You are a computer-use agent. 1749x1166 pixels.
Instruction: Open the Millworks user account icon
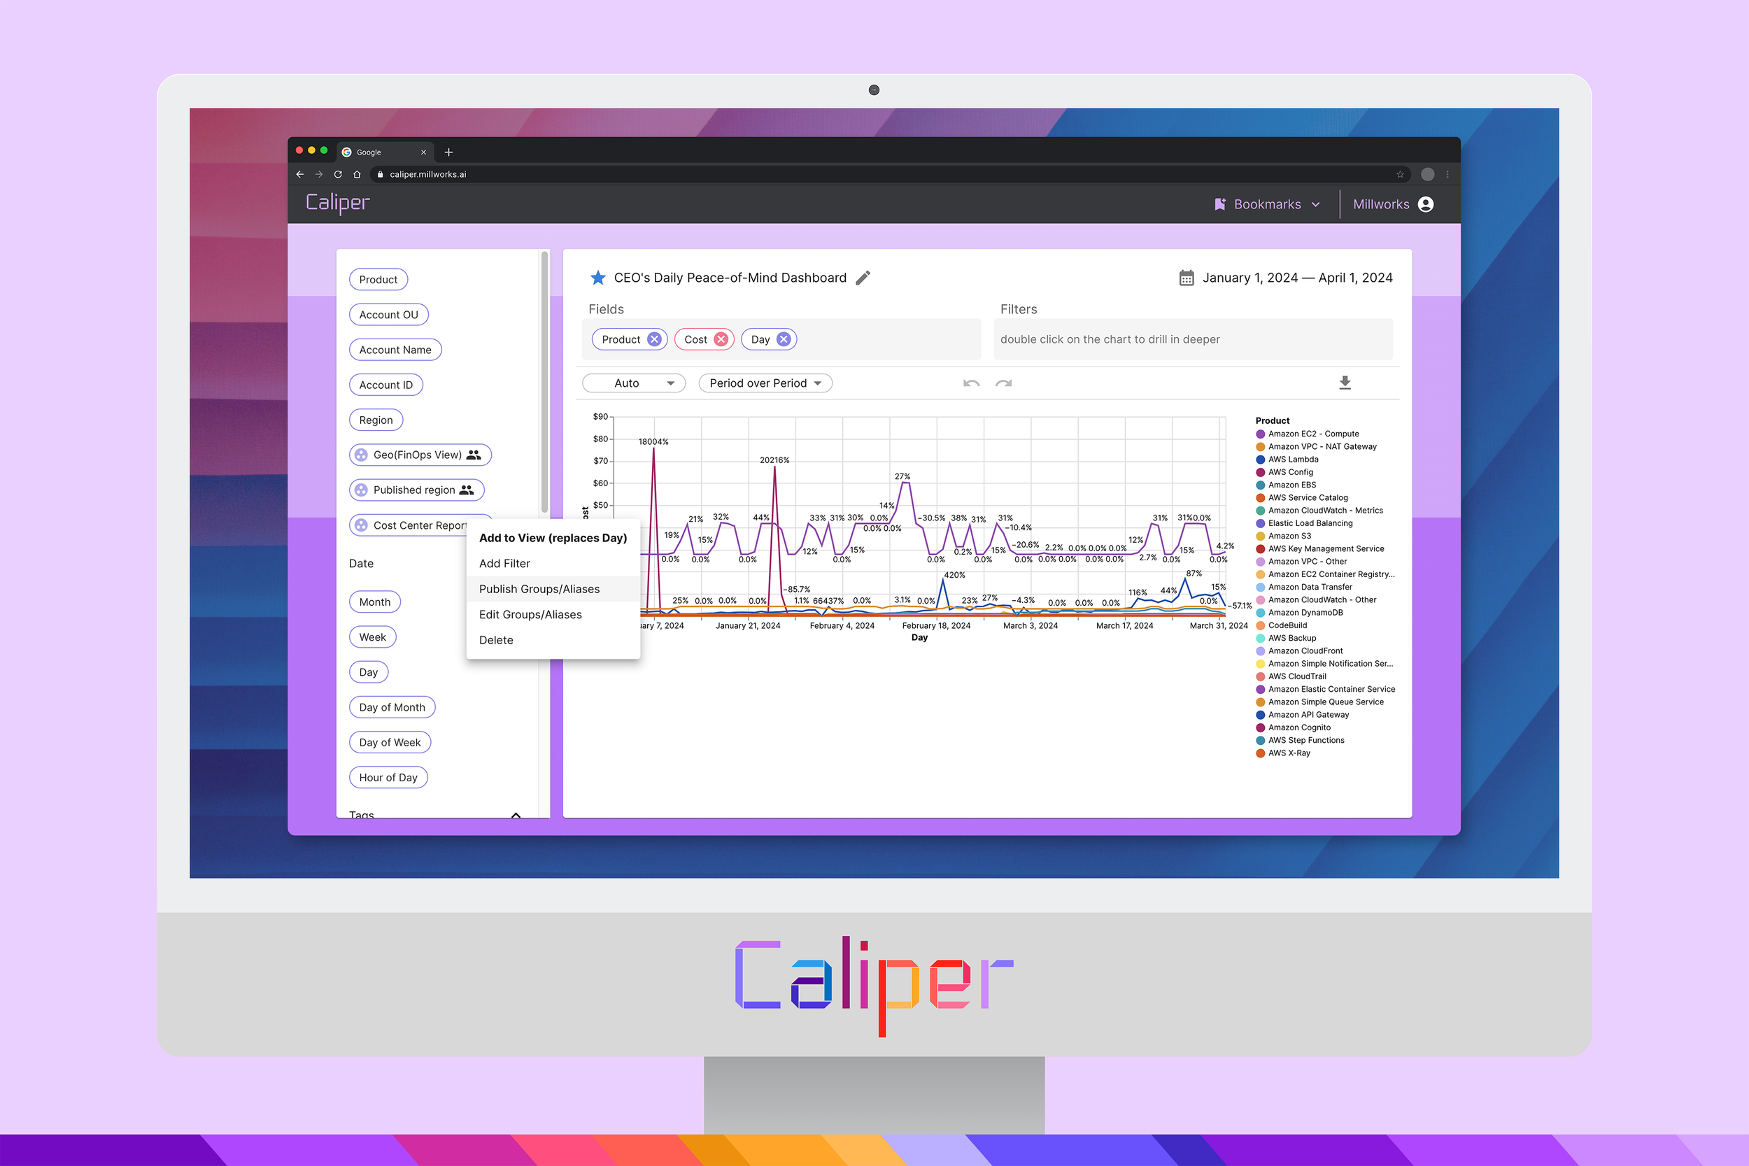point(1426,204)
